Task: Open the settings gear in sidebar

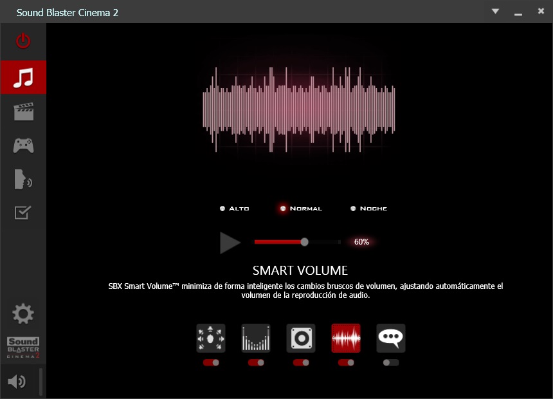Action: coord(23,313)
